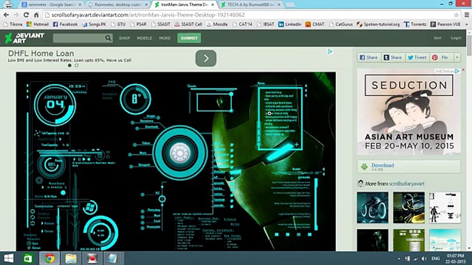Open the Windows Start button
472x265 pixels.
pyautogui.click(x=8, y=258)
